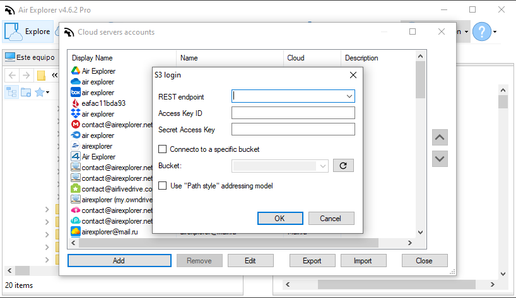Click accounts list scroll down arrow
516x298 pixels.
(420, 232)
